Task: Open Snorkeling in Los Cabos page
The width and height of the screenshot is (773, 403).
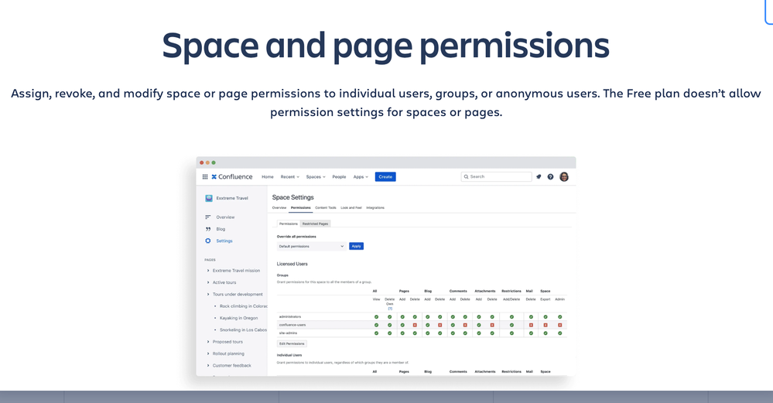Action: [243, 330]
